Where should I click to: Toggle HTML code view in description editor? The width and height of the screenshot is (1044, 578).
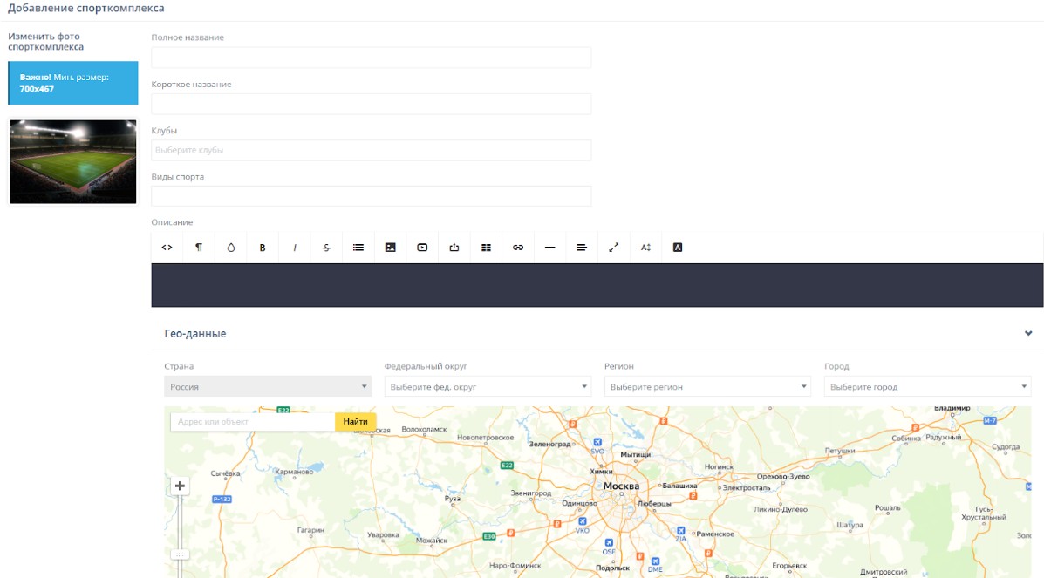[167, 248]
